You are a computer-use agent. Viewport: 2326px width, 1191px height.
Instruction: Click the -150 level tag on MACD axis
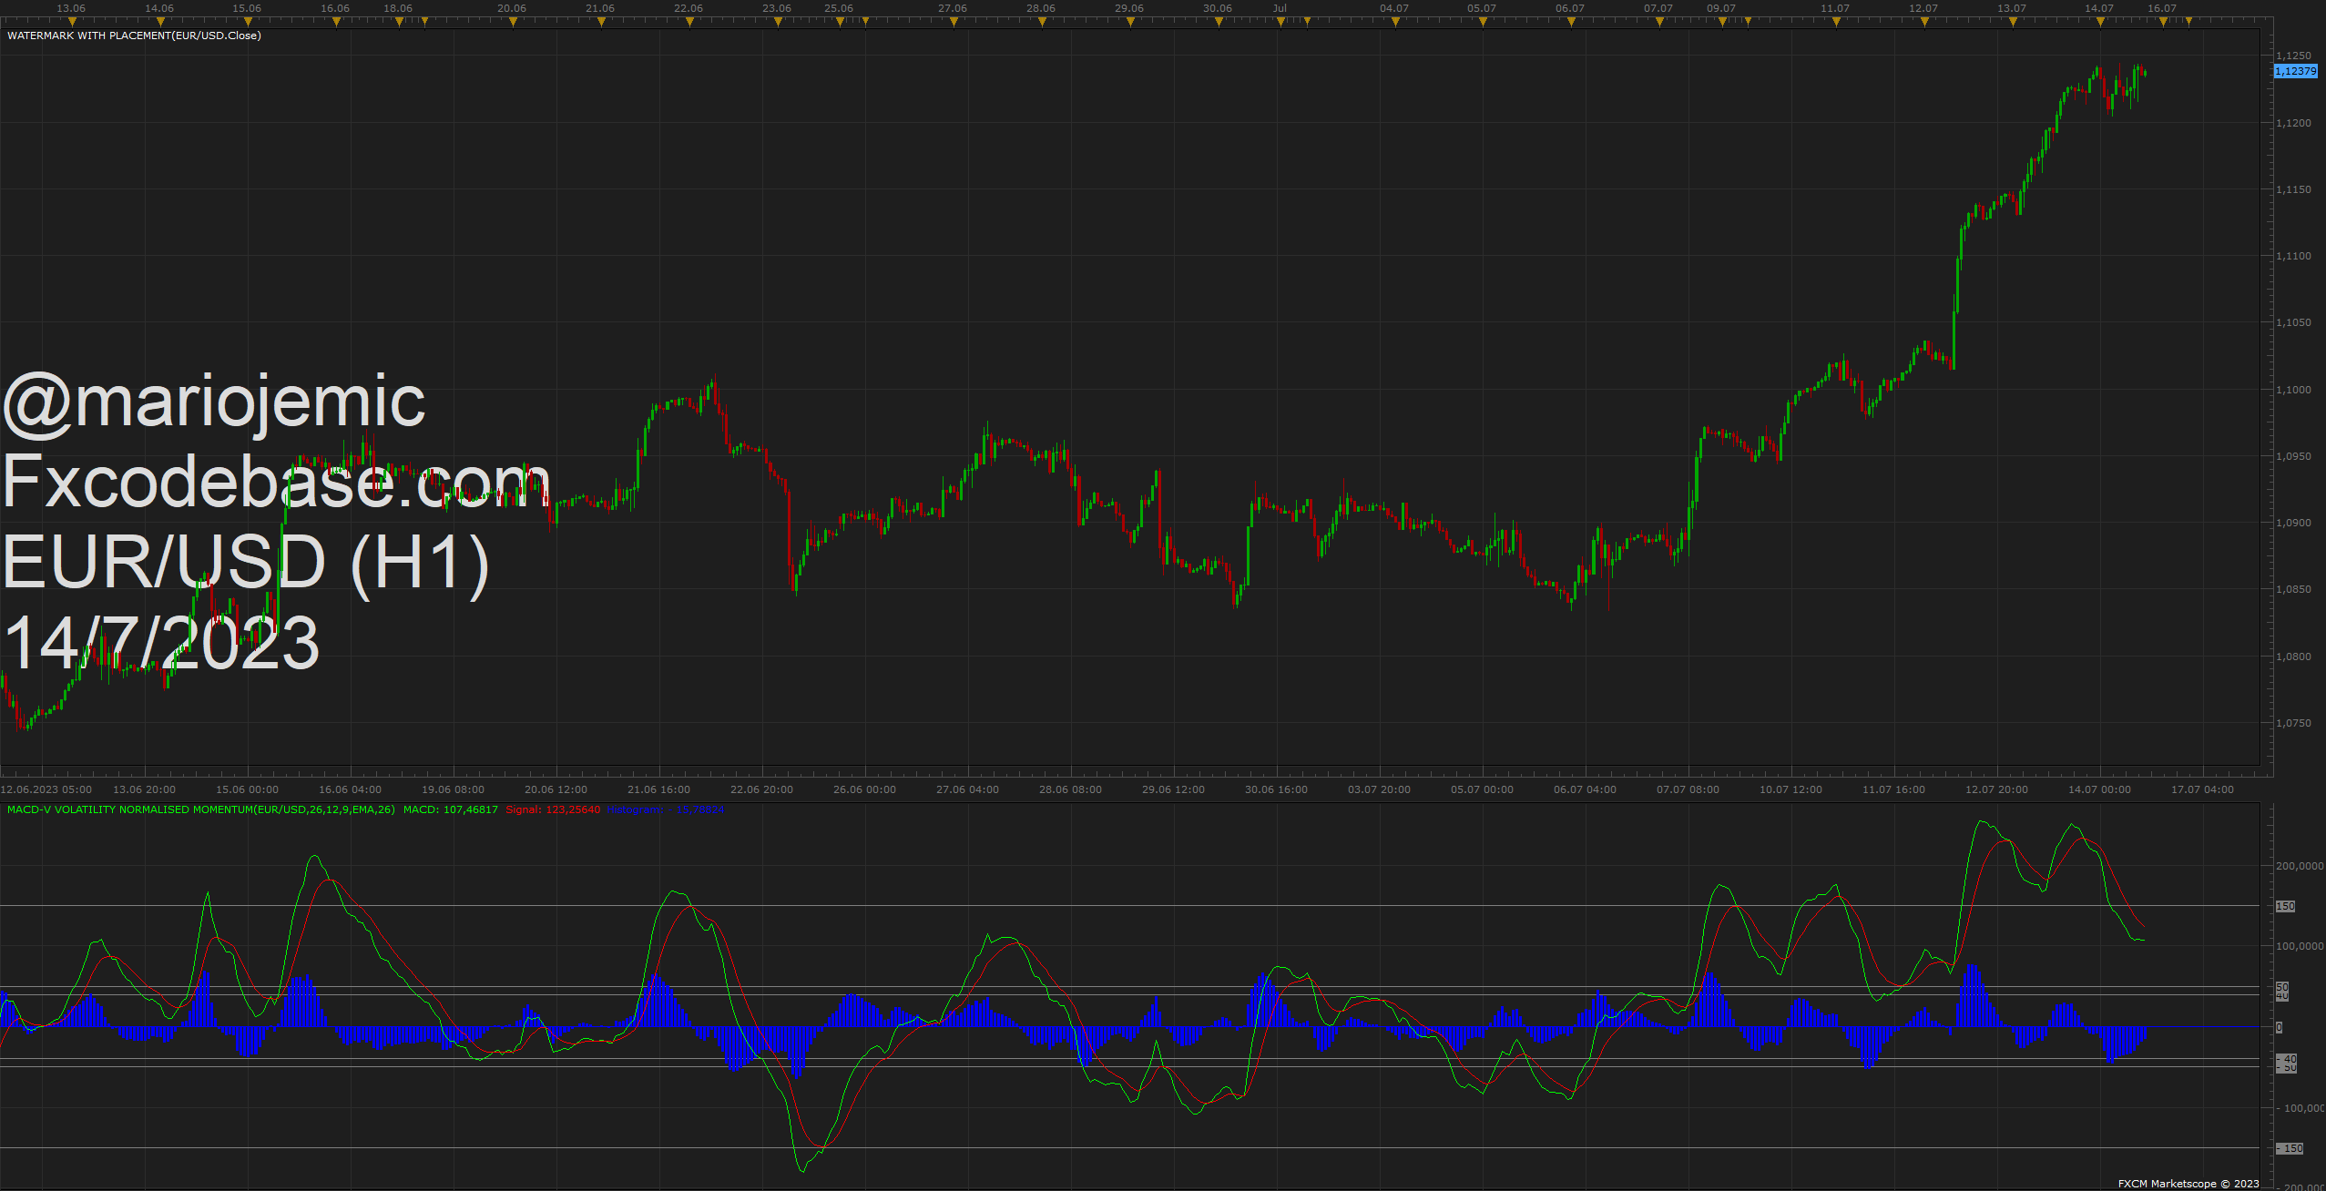[2290, 1148]
